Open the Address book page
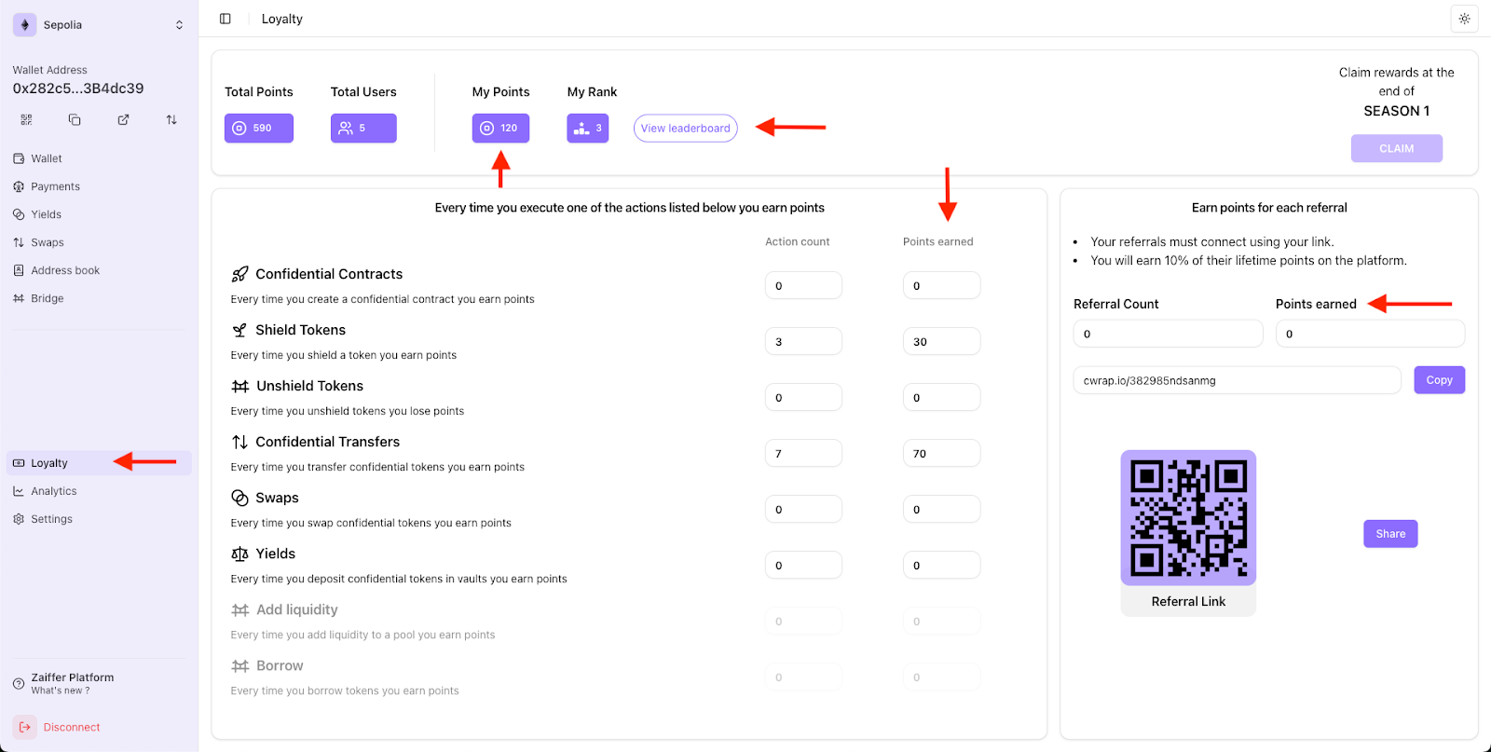Image resolution: width=1491 pixels, height=752 pixels. [99, 270]
